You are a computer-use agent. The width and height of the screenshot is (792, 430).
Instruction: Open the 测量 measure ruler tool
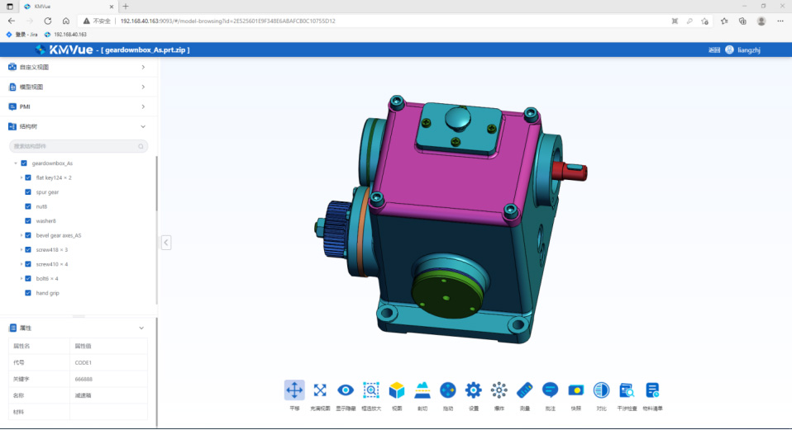524,390
